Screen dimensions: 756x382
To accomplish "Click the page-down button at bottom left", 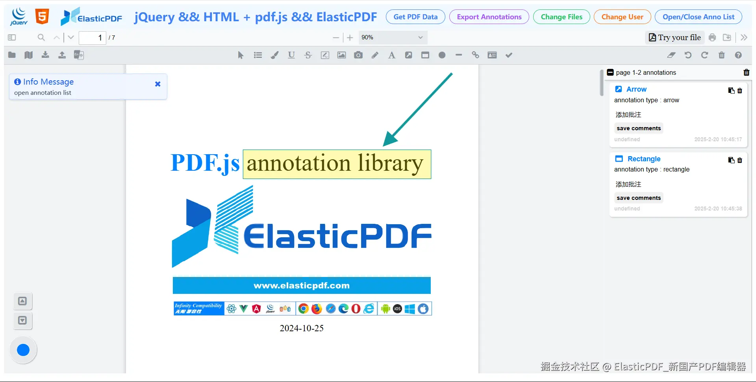I will pyautogui.click(x=22, y=320).
